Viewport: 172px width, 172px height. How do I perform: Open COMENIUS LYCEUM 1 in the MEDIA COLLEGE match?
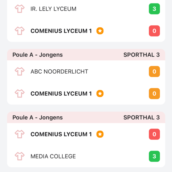61,134
